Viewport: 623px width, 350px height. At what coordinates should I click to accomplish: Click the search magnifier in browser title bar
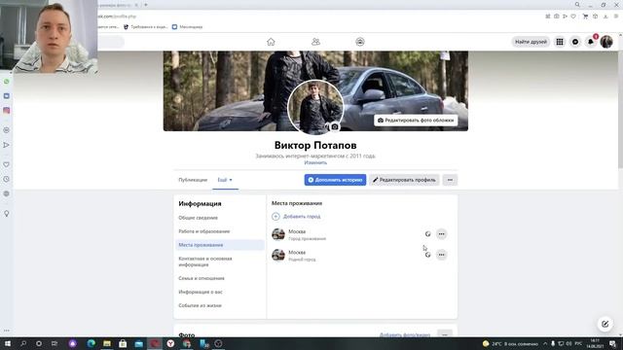pos(577,5)
